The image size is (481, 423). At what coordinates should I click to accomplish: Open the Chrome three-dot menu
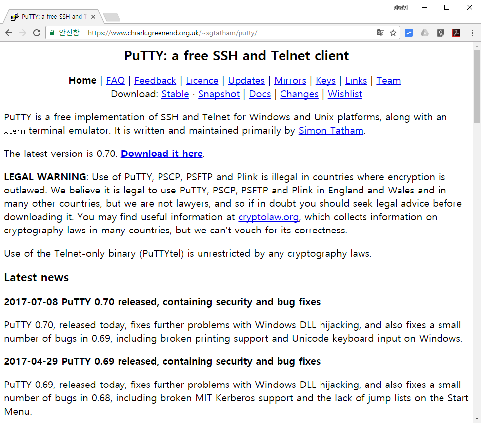click(472, 33)
